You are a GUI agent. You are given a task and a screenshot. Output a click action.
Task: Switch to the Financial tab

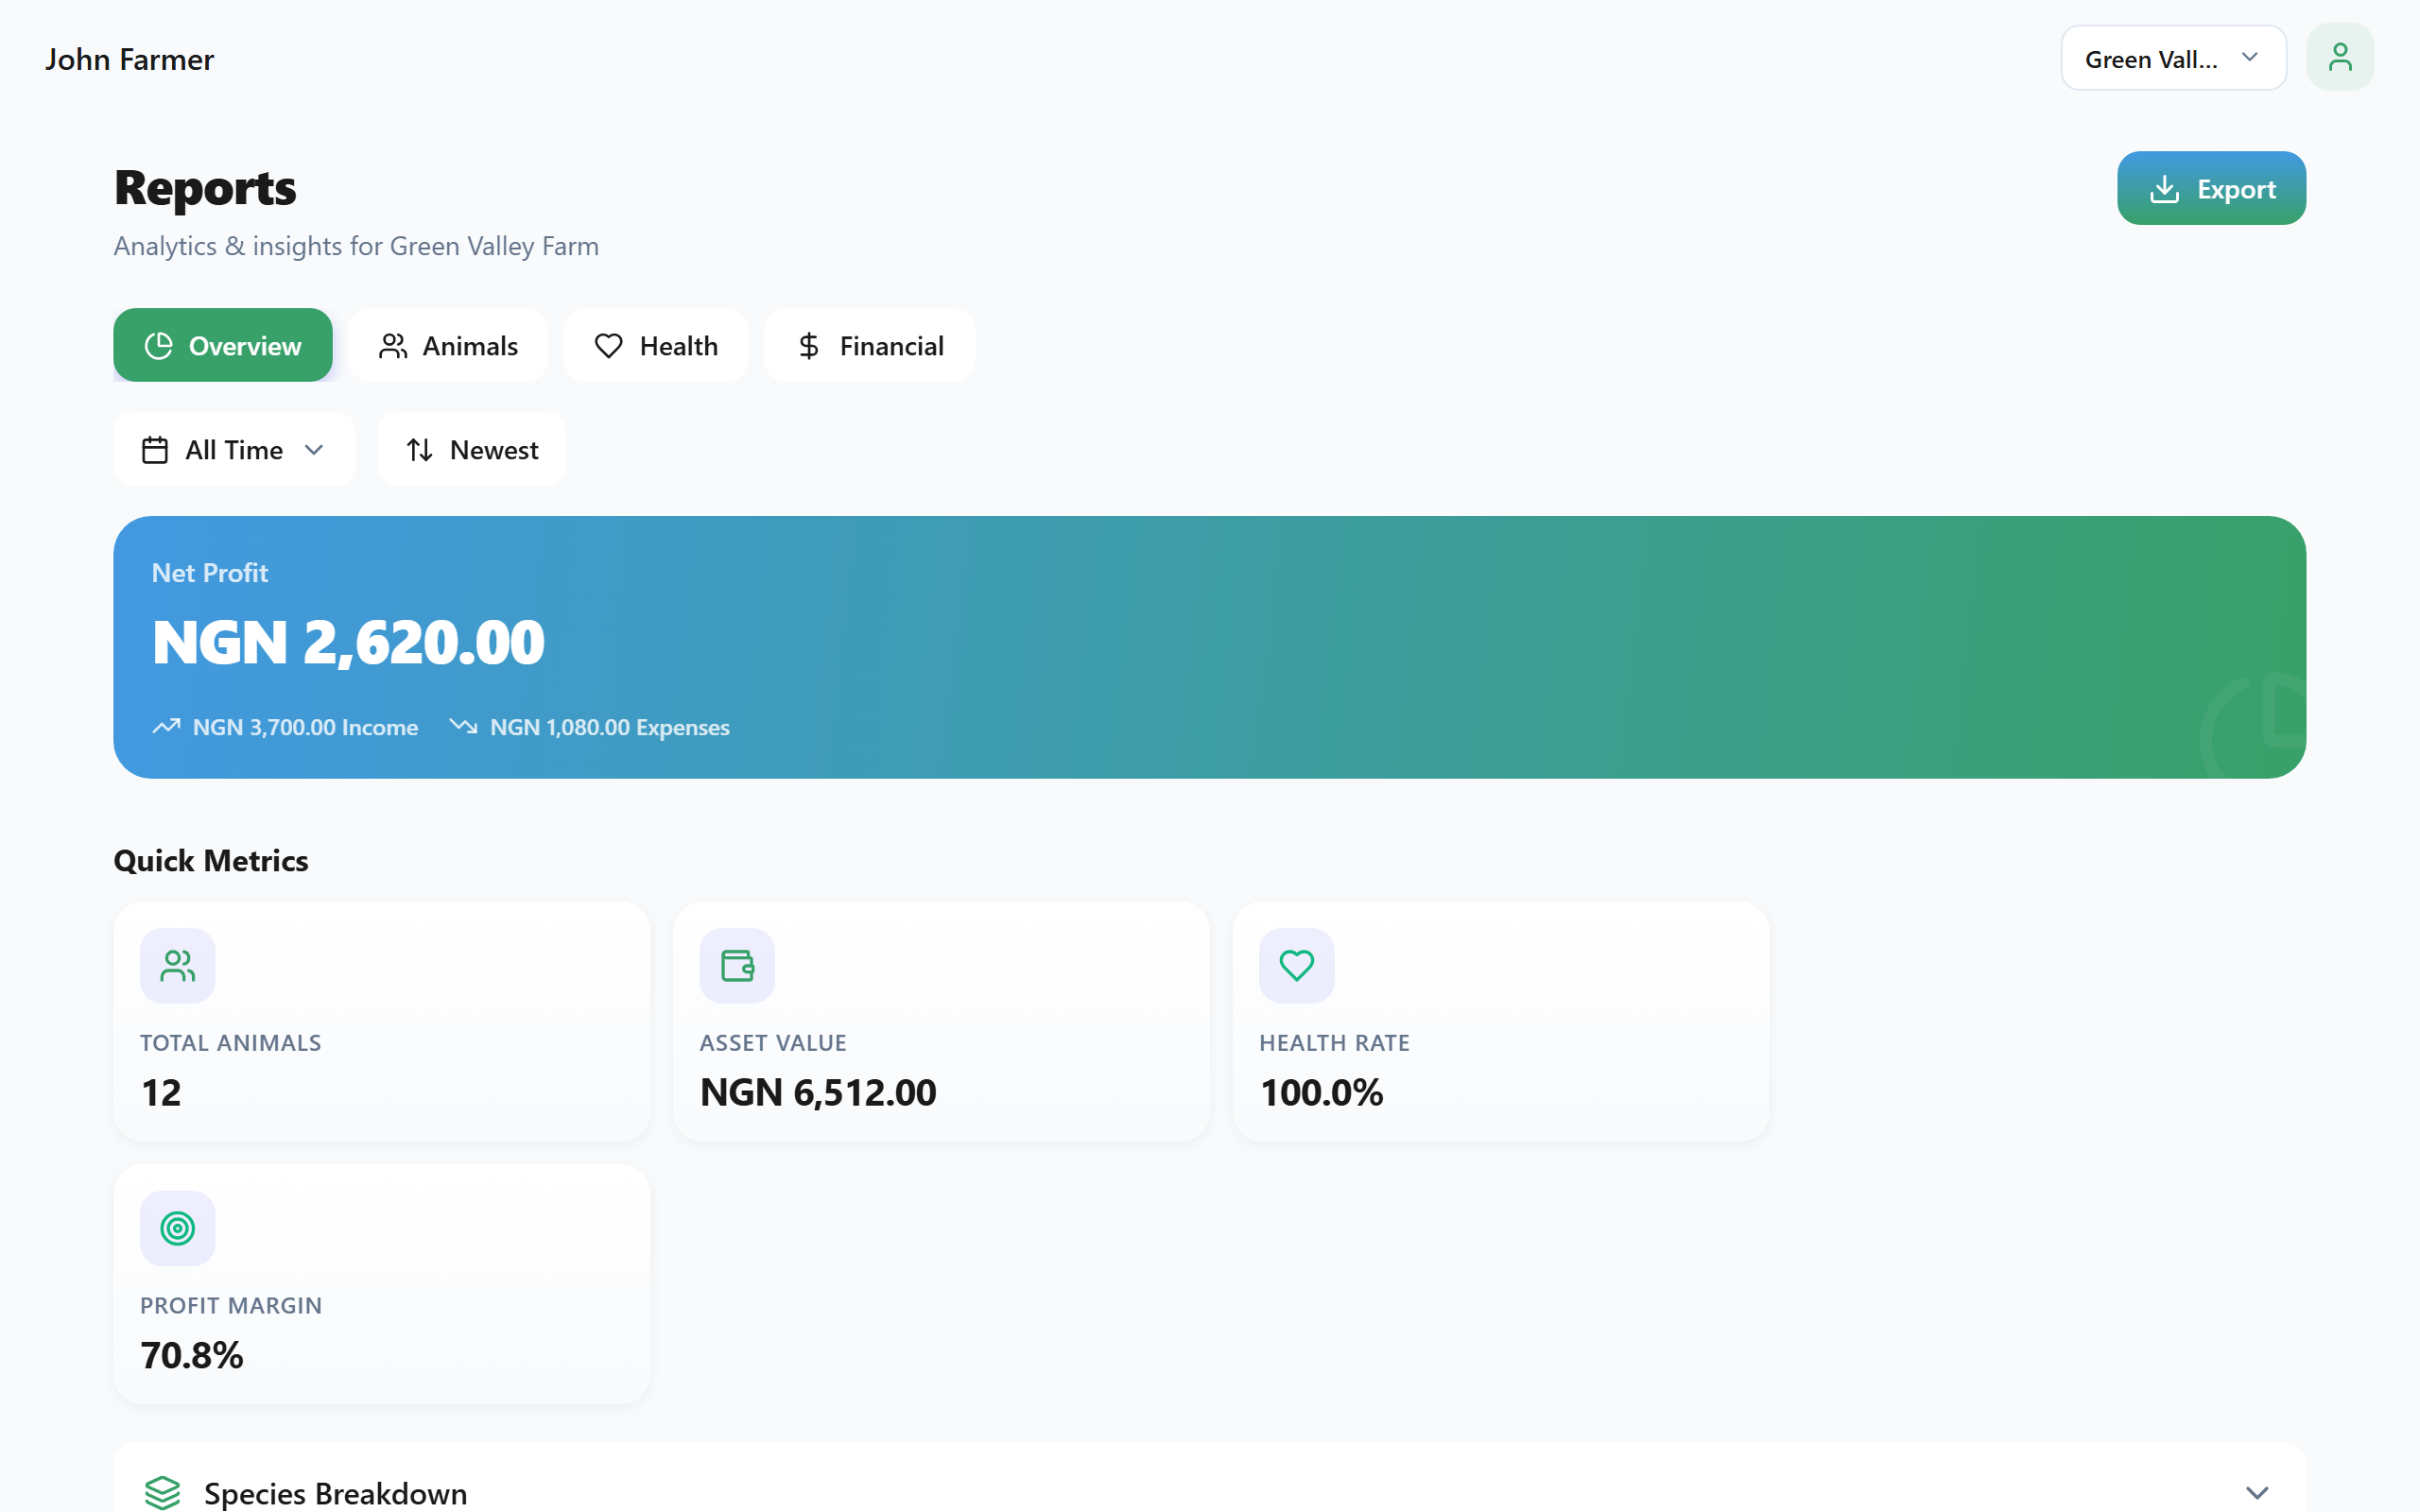point(870,345)
